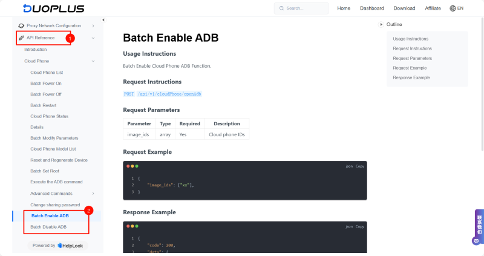Copy the Response Example code block
Image resolution: width=484 pixels, height=256 pixels.
(x=359, y=226)
